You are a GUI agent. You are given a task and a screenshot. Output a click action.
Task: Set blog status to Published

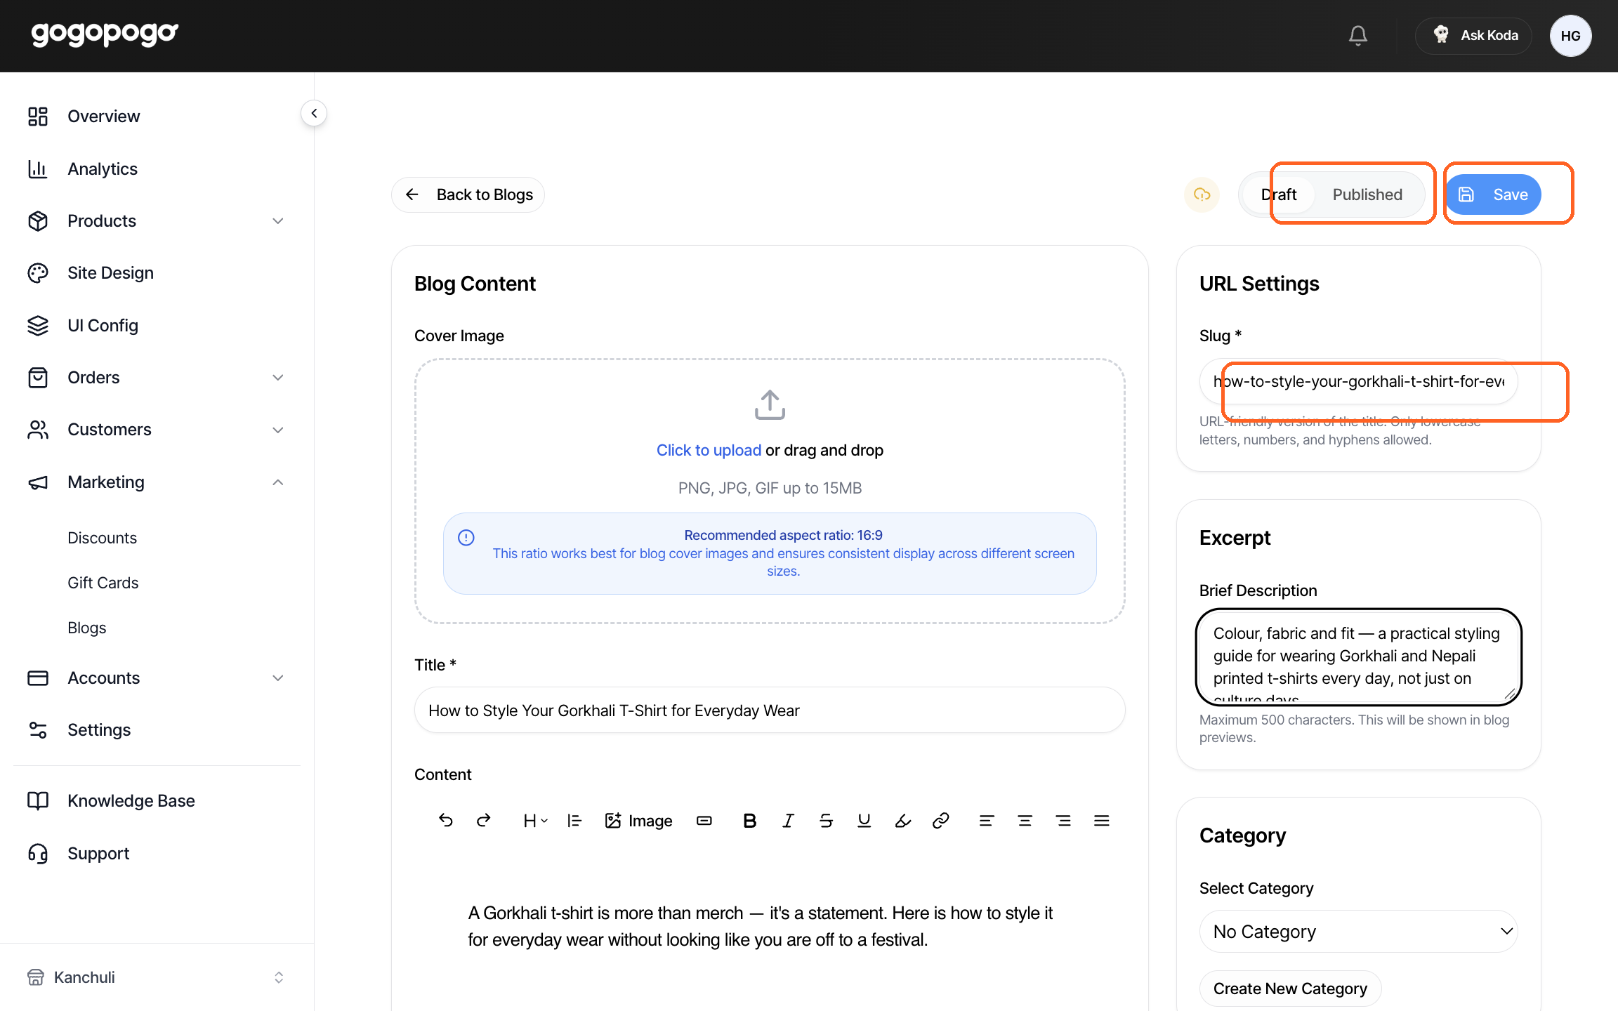1367,194
